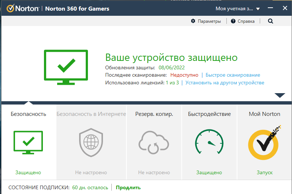This screenshot has height=194, width=292.
Task: Click the Запуск label under My Norton
Action: click(265, 173)
